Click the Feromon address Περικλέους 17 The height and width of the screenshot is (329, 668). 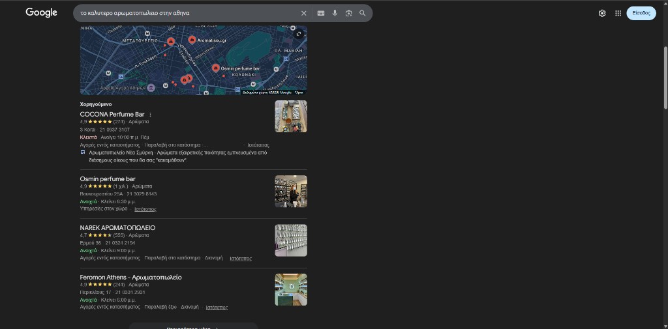pos(95,293)
